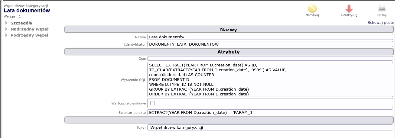Click the Typy field value
Image resolution: width=397 pixels, height=138 pixels.
[270, 127]
